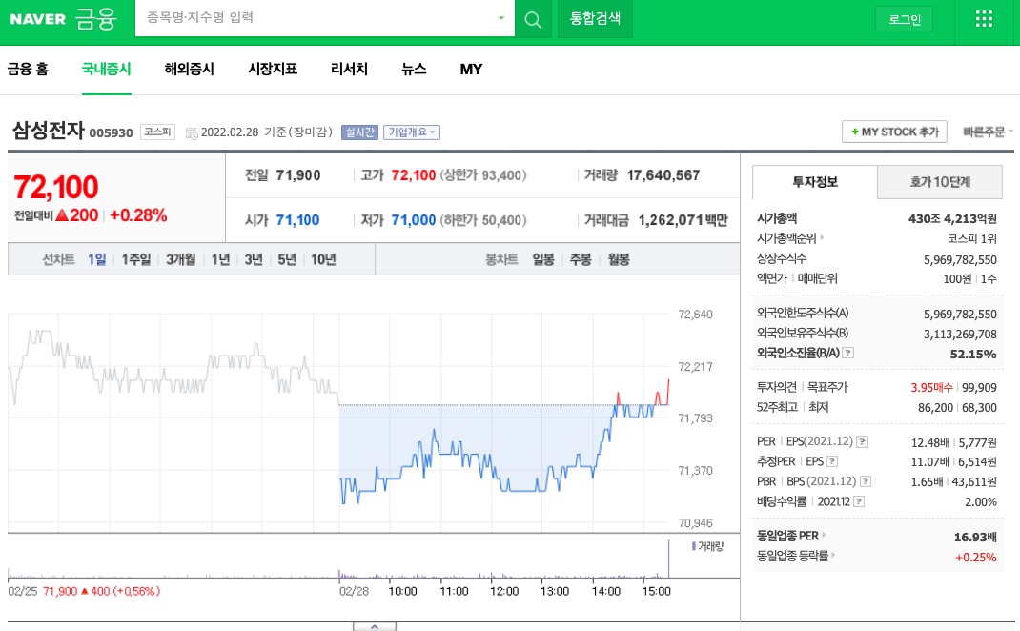This screenshot has width=1020, height=631.
Task: Collapse chart using bottom up-arrow handle
Action: click(374, 626)
